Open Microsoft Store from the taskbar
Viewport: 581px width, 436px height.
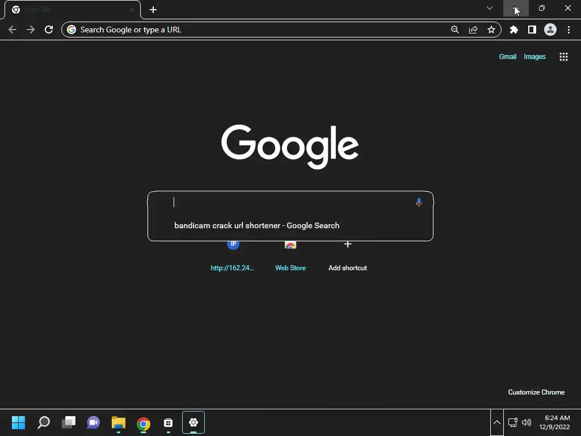(x=168, y=422)
